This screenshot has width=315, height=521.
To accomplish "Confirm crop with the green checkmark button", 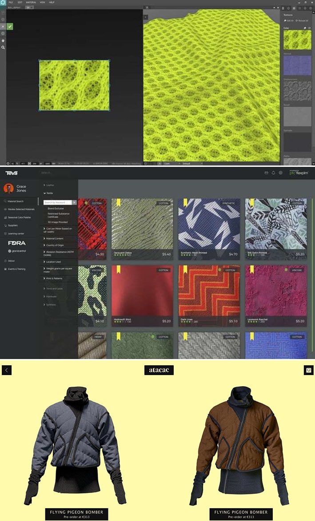I will [10, 26].
